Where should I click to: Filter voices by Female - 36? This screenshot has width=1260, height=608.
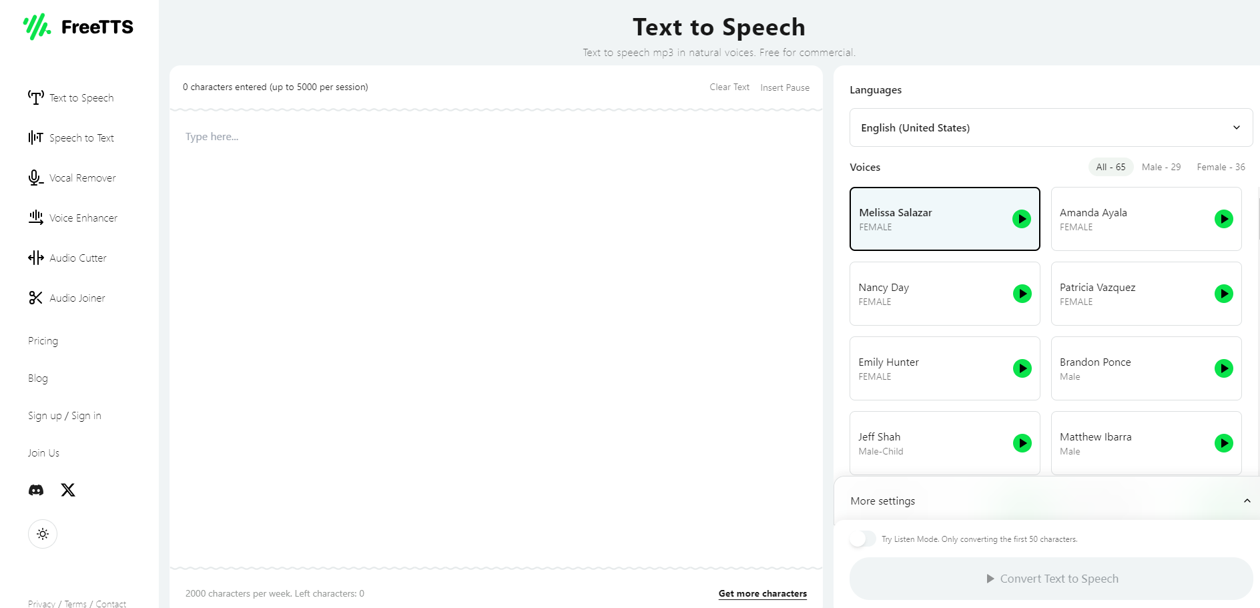(1221, 167)
